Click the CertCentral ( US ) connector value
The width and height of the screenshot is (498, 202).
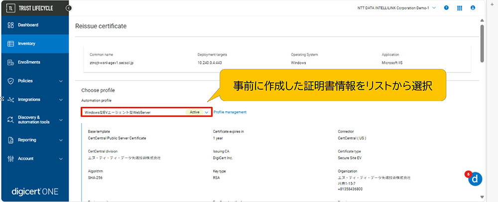(352, 138)
